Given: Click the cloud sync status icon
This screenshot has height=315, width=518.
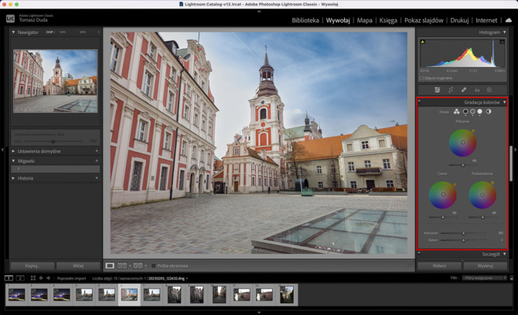Looking at the screenshot, I should tap(509, 20).
